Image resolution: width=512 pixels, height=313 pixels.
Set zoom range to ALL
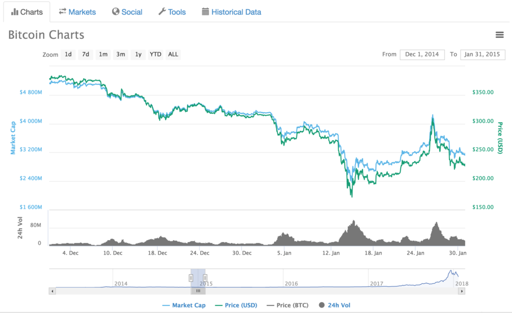(x=173, y=54)
